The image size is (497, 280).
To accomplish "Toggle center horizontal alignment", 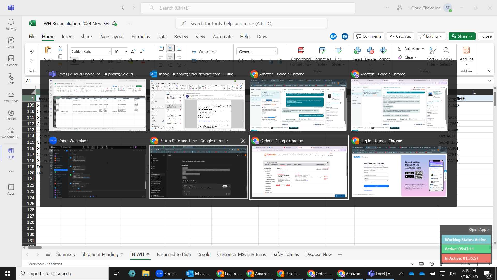I will (x=170, y=57).
